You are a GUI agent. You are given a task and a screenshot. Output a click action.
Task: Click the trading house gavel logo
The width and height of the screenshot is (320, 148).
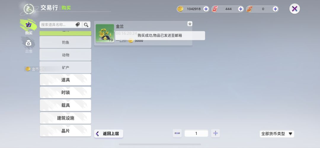pos(29,9)
